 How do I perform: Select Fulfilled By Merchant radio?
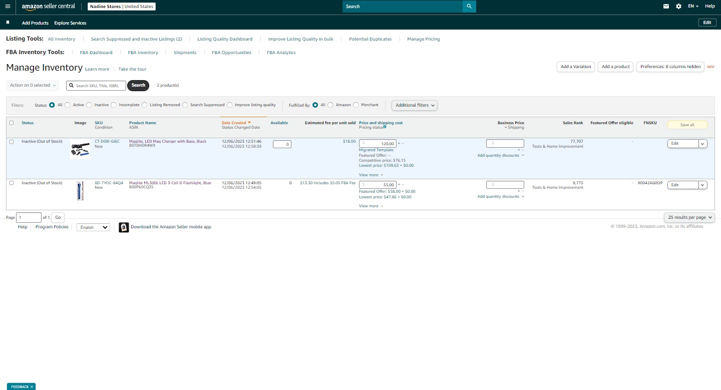coord(356,105)
